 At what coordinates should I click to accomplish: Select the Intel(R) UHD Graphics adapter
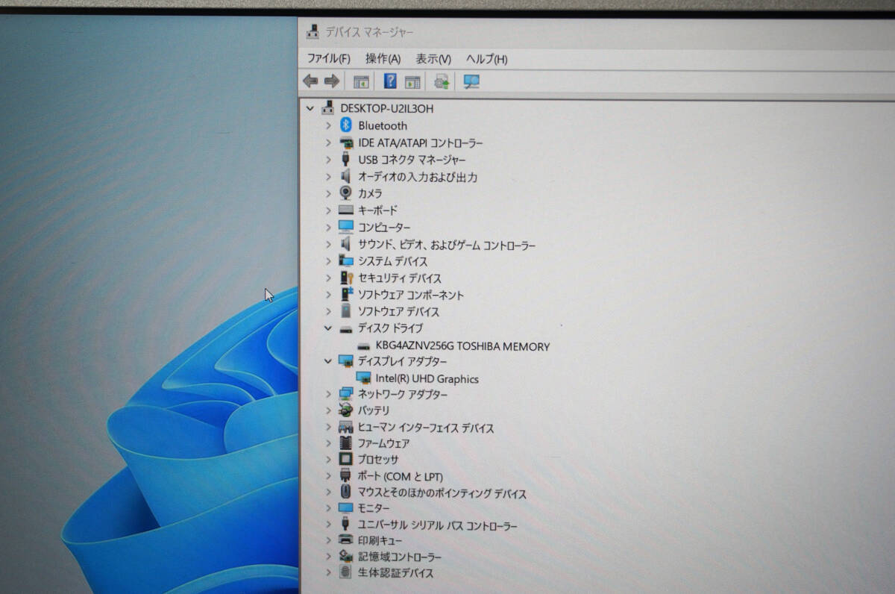pos(427,379)
